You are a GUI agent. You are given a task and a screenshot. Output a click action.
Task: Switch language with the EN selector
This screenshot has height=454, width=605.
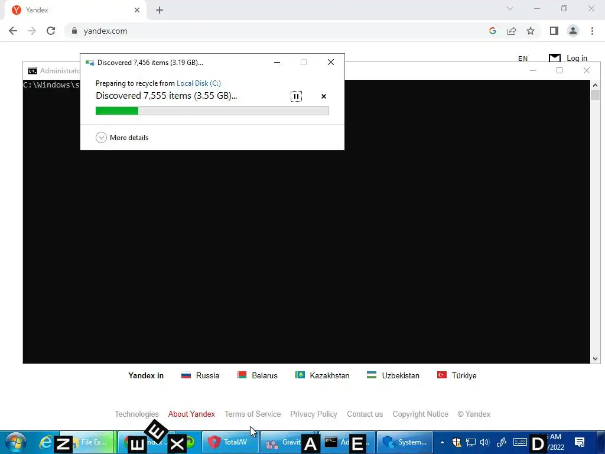pos(523,59)
